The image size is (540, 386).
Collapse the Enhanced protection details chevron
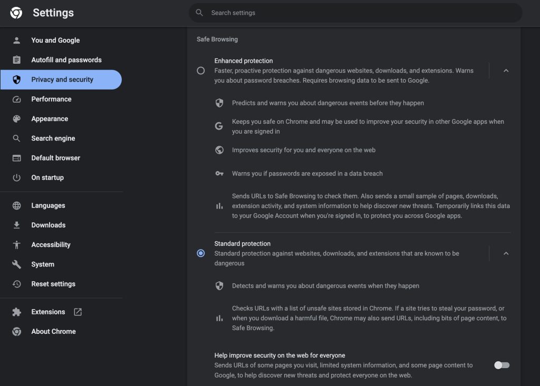click(x=506, y=71)
